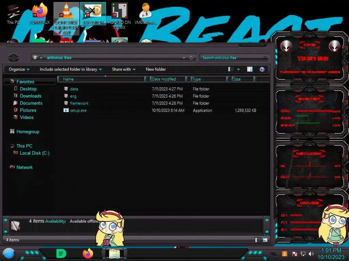Open Desktop in the navigation pane
Image resolution: width=349 pixels, height=261 pixels.
click(x=28, y=89)
